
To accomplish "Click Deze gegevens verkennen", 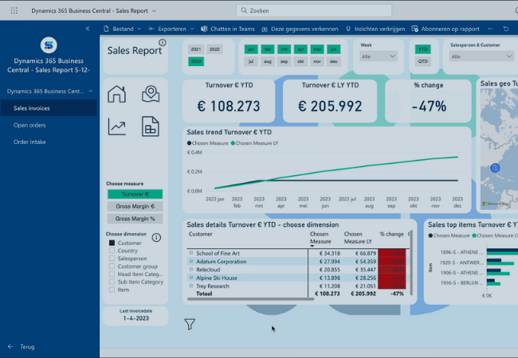I will coord(300,29).
